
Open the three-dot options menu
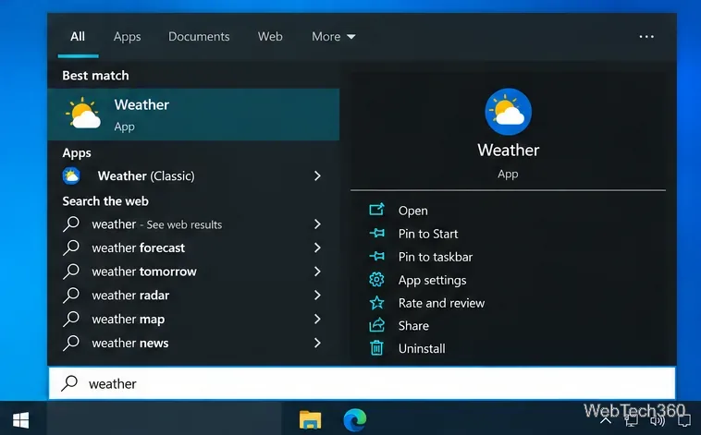(646, 37)
